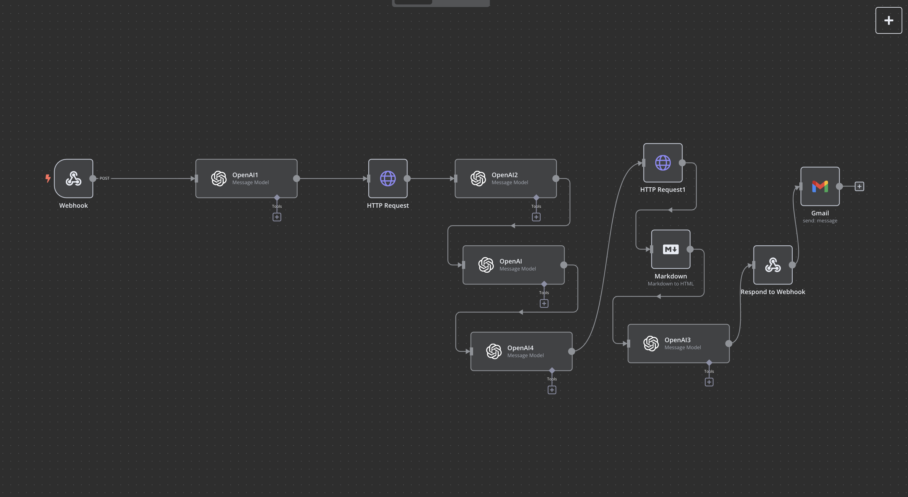This screenshot has width=908, height=497.
Task: Open the add node panel button
Action: [x=889, y=20]
